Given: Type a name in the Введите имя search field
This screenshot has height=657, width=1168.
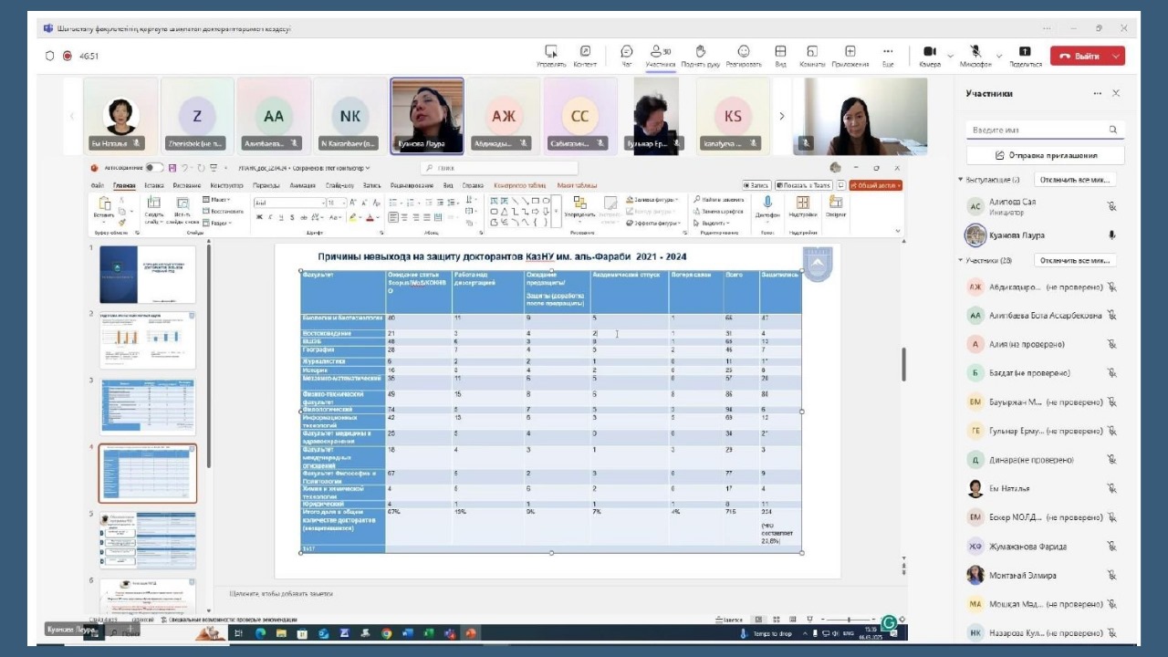Looking at the screenshot, I should pyautogui.click(x=1045, y=130).
